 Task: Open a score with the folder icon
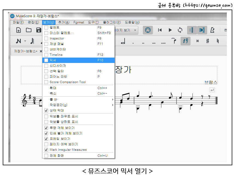[29, 30]
